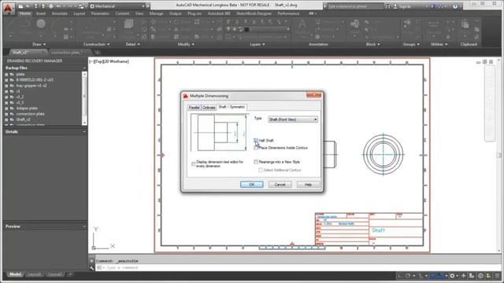Click the layer properties bulb icon
504x283 pixels.
[x=228, y=29]
